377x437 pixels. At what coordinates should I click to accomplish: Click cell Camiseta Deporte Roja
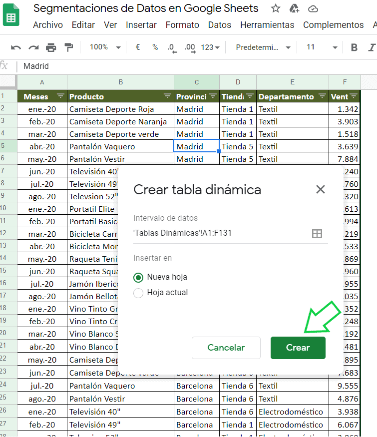click(x=121, y=109)
